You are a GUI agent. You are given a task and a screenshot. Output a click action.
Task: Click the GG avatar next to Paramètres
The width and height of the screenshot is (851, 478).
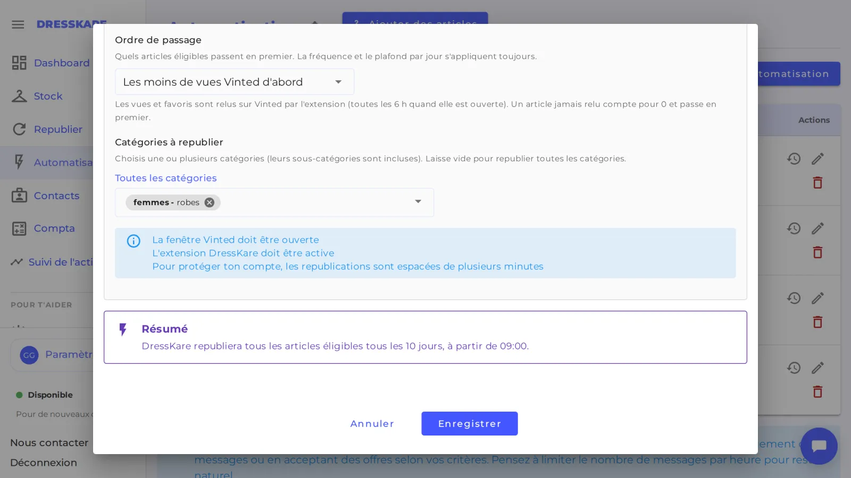[29, 355]
